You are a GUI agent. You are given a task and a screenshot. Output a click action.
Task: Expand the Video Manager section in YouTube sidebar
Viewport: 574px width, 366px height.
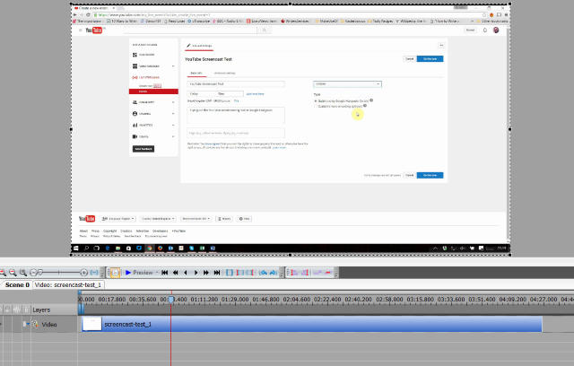[173, 66]
